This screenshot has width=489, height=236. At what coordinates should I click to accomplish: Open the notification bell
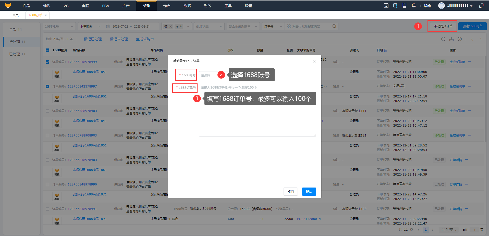(414, 5)
